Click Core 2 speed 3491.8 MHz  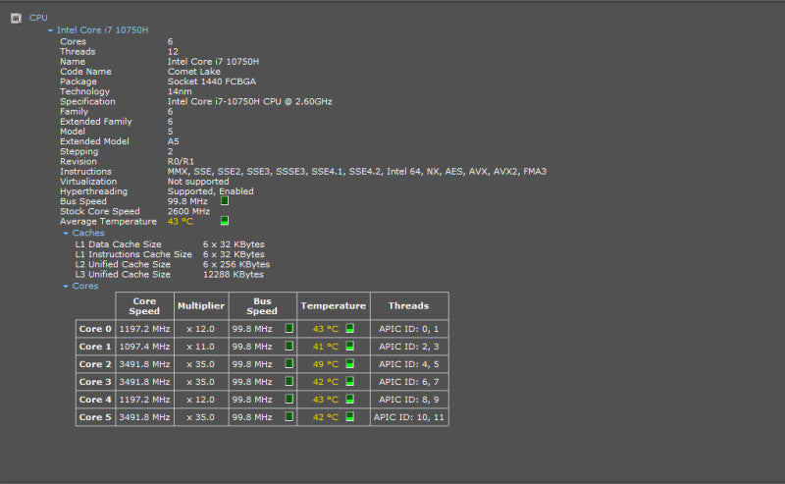[x=144, y=364]
